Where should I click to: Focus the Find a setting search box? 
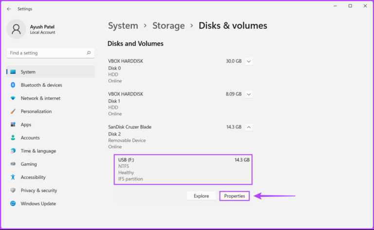50,53
